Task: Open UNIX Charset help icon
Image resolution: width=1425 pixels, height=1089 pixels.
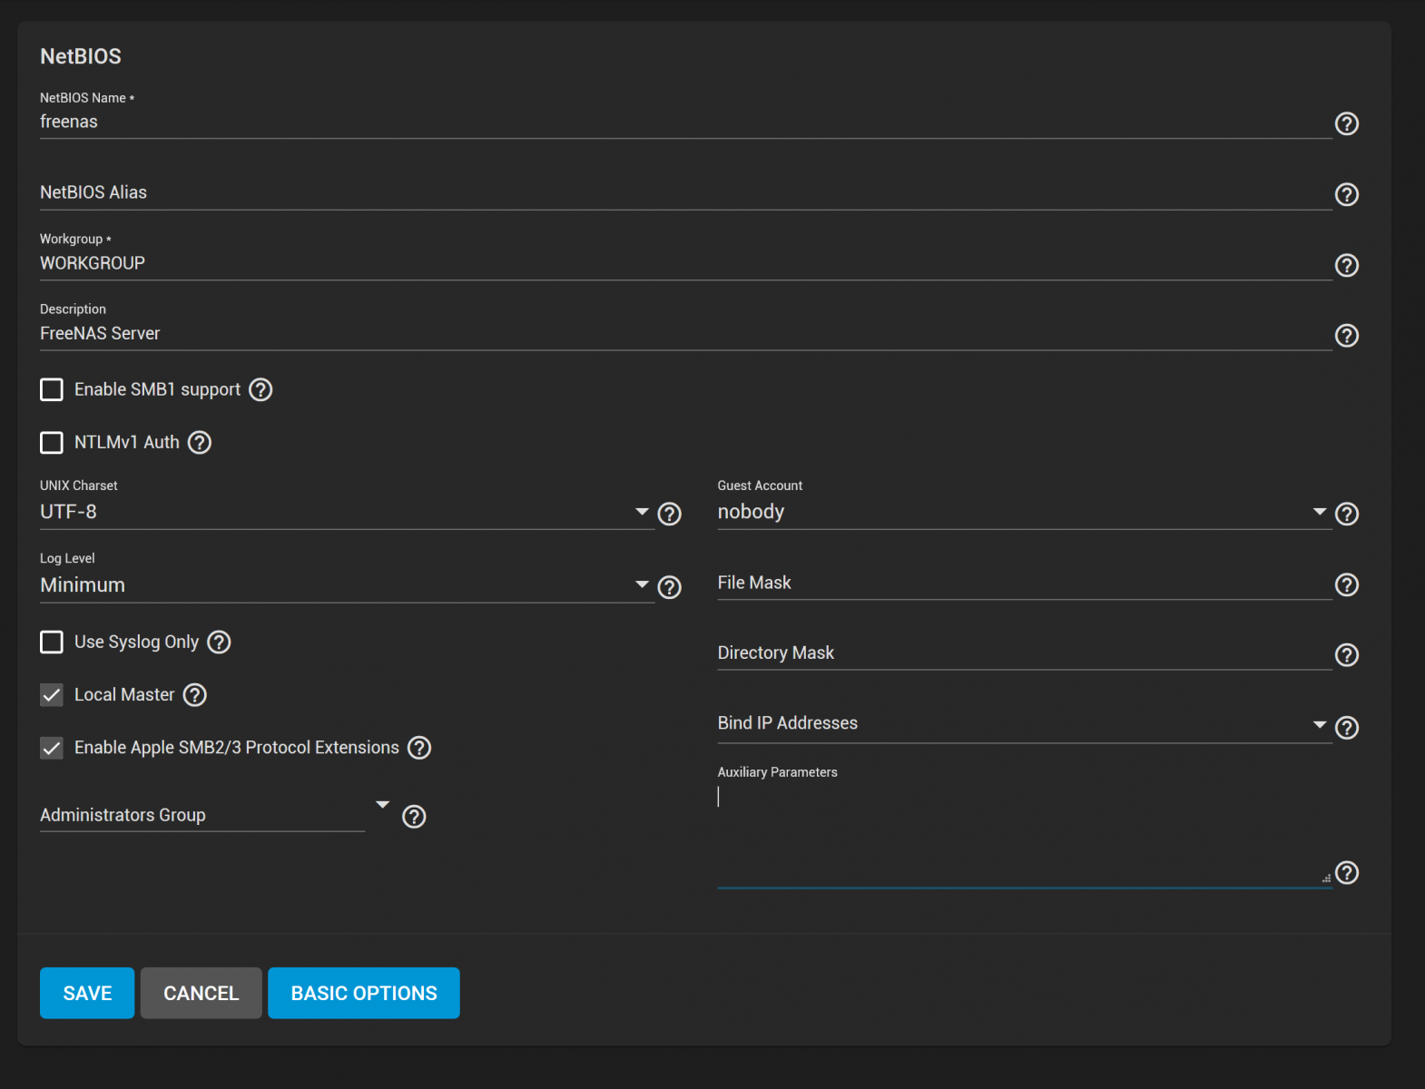Action: click(670, 514)
